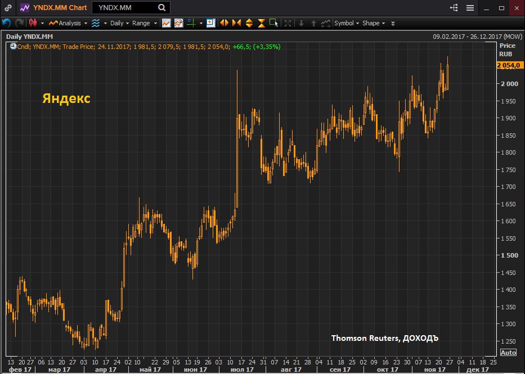Click the YNDX.MM Chart purple app icon
This screenshot has width=525, height=374.
click(x=24, y=8)
